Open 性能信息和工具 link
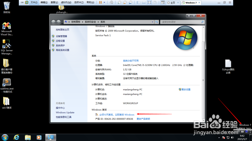This screenshot has width=252, height=141. tap(64, 117)
